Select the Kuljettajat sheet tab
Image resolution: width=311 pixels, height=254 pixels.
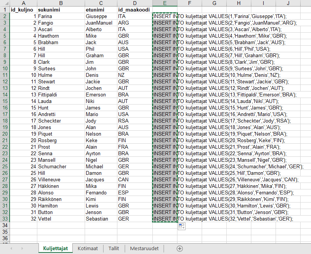click(x=55, y=249)
